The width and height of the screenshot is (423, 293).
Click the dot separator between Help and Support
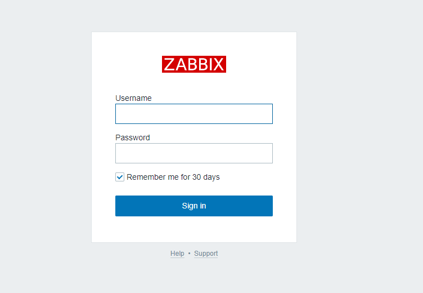click(189, 253)
